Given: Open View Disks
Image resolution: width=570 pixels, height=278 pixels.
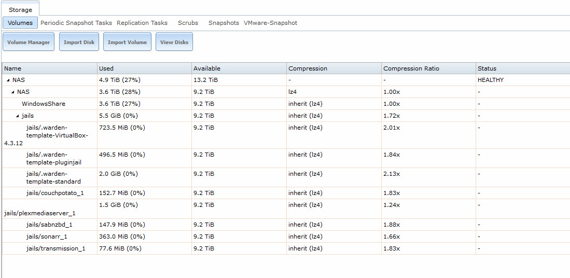Looking at the screenshot, I should tap(174, 42).
